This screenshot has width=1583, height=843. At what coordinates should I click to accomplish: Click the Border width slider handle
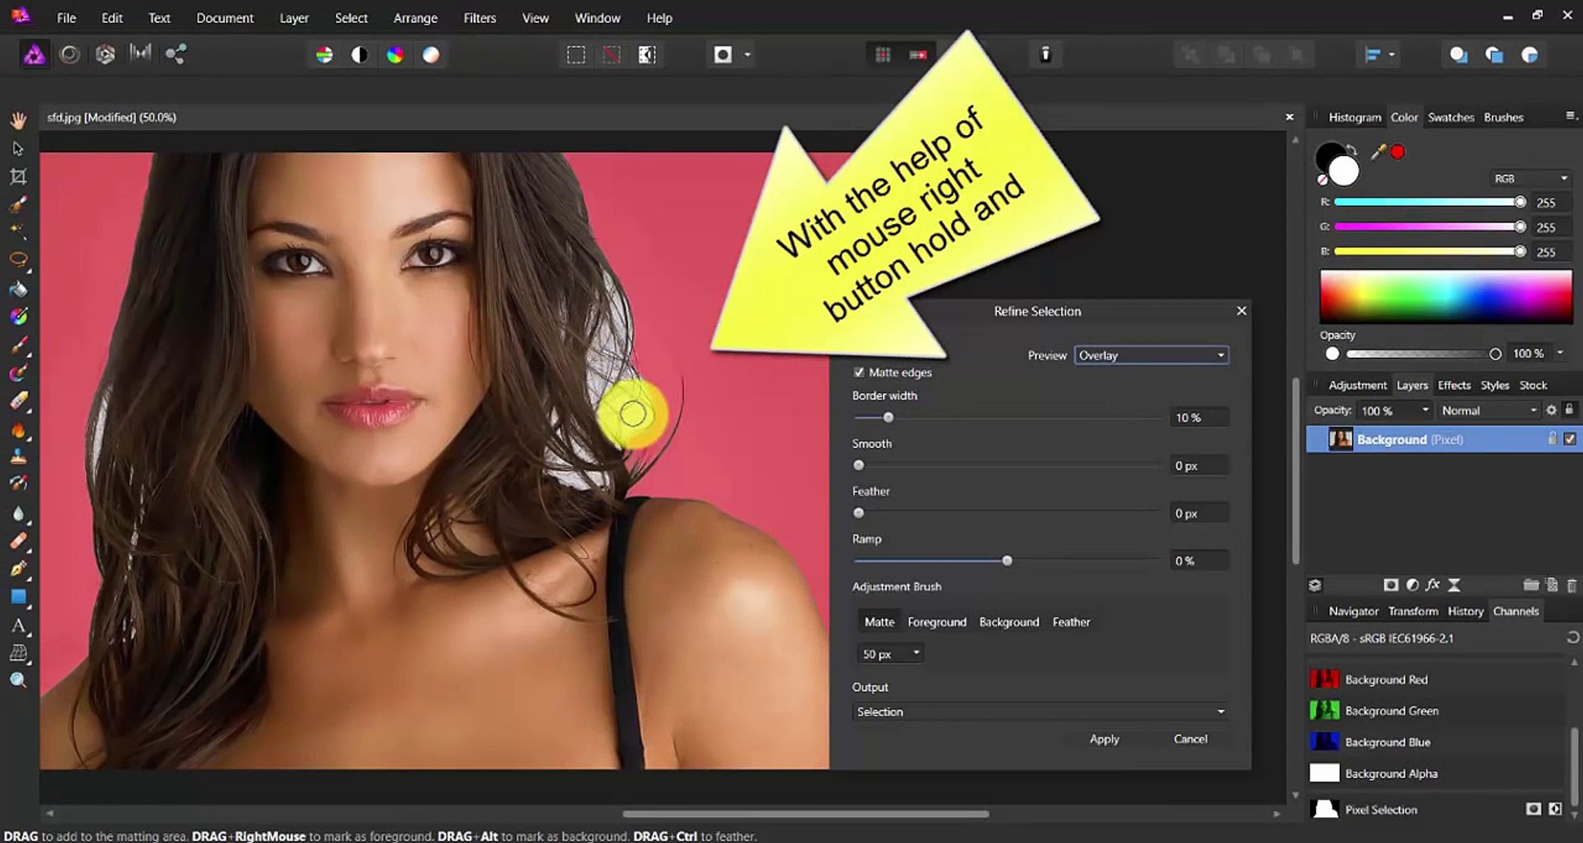pyautogui.click(x=888, y=418)
